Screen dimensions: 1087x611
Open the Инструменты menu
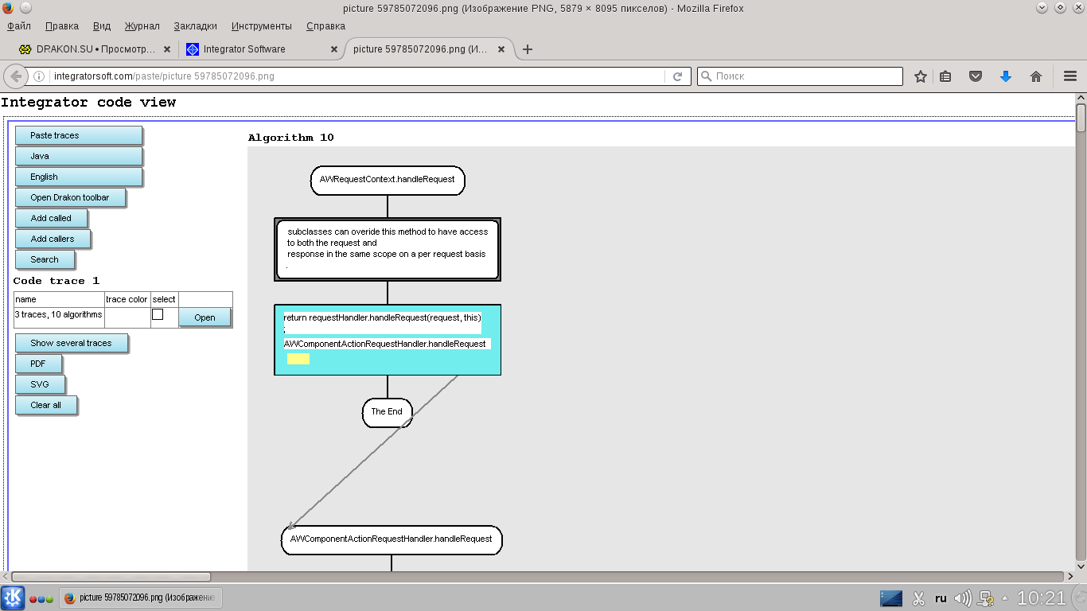[261, 26]
